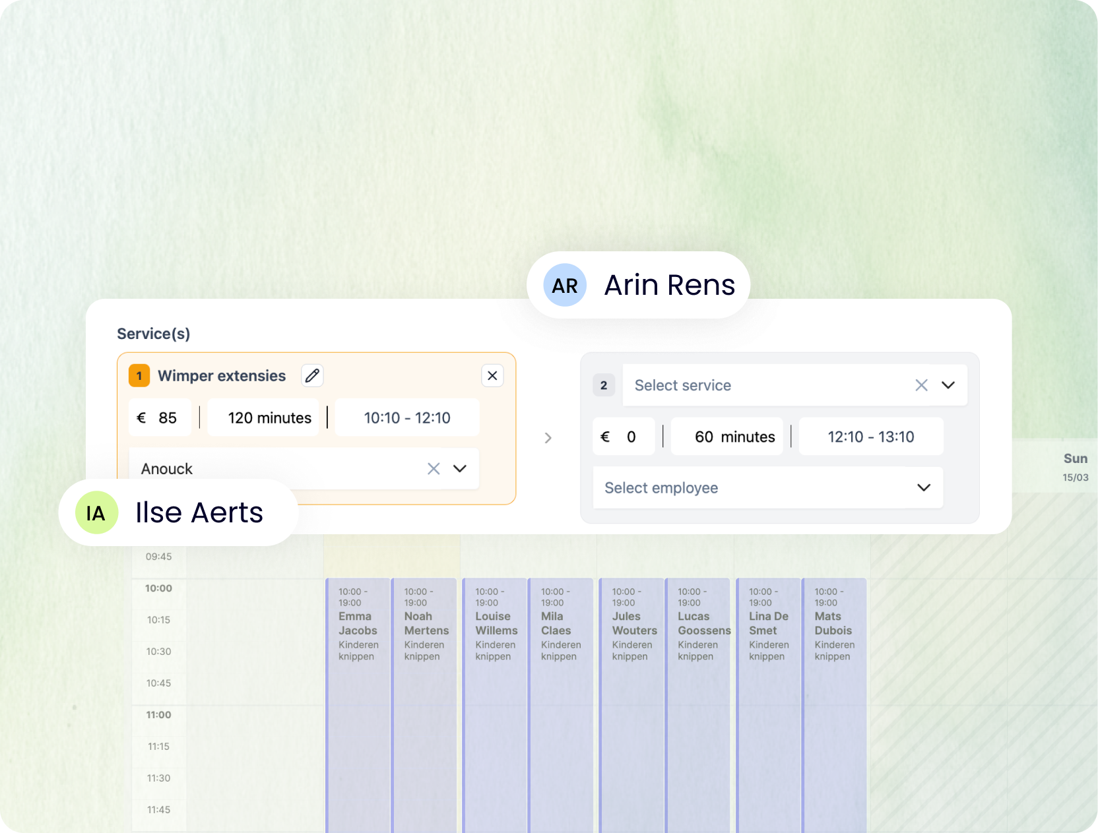This screenshot has height=833, width=1098.
Task: Expand the Anouck employee dropdown
Action: (x=460, y=469)
